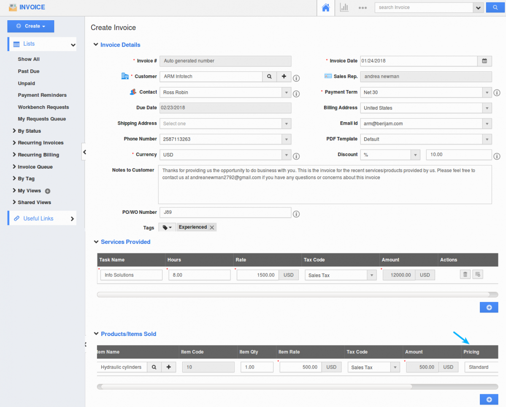Image resolution: width=506 pixels, height=407 pixels.
Task: Collapse the Invoice Details section
Action: pos(95,45)
